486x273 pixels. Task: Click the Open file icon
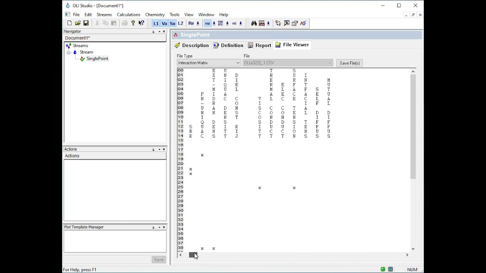pyautogui.click(x=78, y=24)
